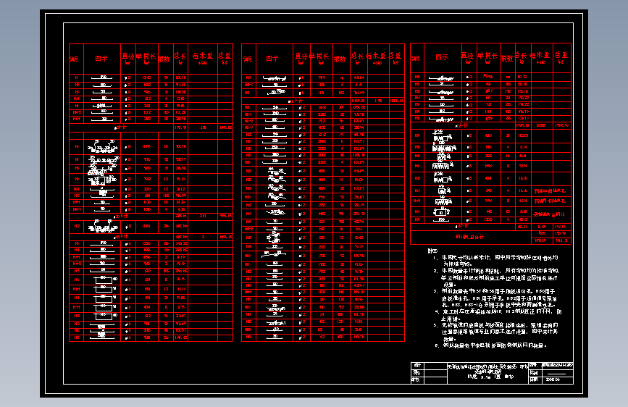This screenshot has height=407, width=628.
Task: Click 根数 header of the middle table
Action: coord(340,59)
